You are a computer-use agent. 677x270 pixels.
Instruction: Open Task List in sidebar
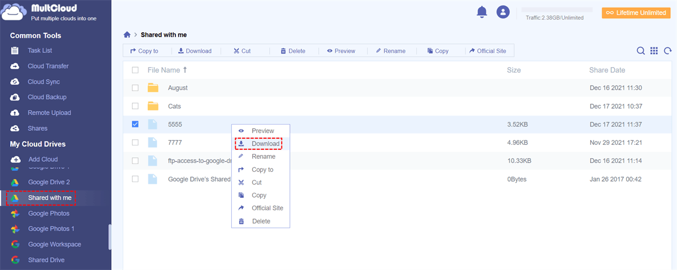40,51
